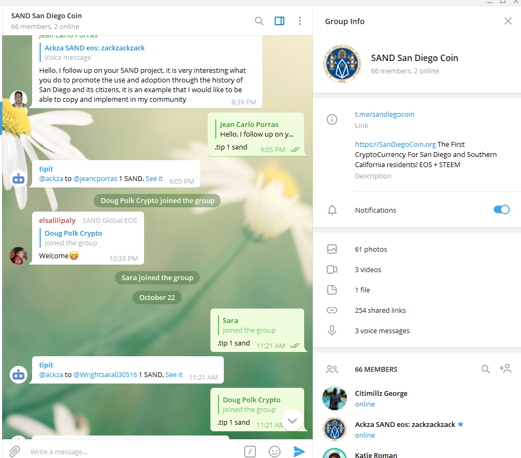Click the video camera icon
Screen dimensions: 521x458
tap(332, 269)
